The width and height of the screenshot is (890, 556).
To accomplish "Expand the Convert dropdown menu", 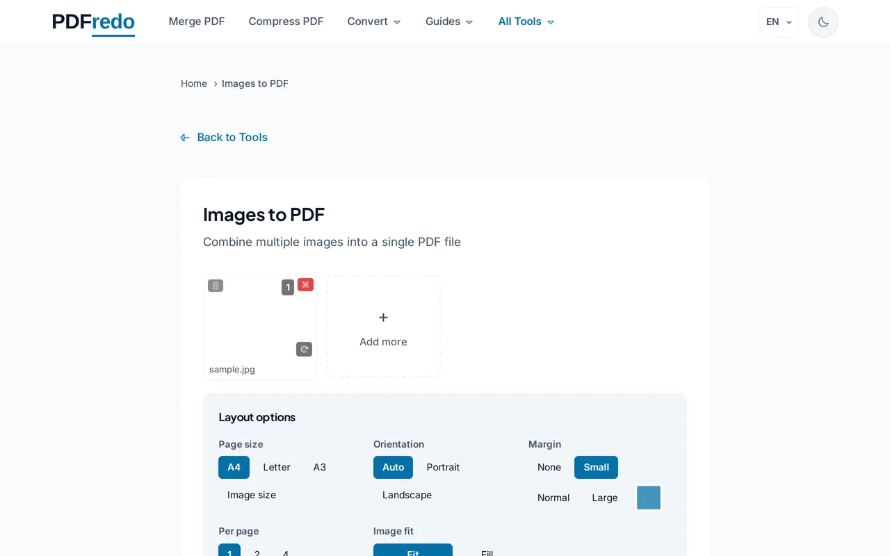I will (x=374, y=22).
